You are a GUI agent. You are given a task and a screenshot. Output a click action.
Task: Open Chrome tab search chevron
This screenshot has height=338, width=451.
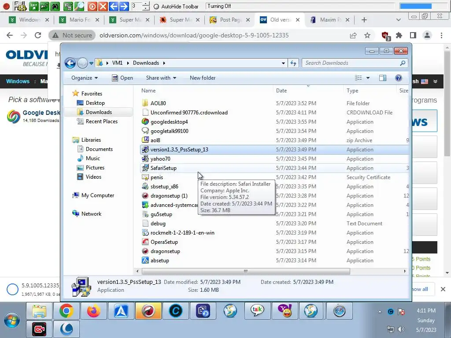click(398, 20)
